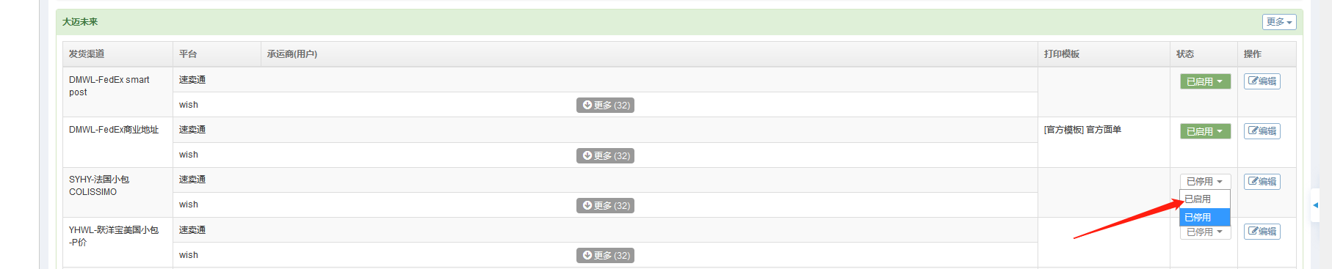Click edit button for DMWL-FedEx商业地址 row
Image resolution: width=1332 pixels, height=269 pixels.
pos(1262,131)
